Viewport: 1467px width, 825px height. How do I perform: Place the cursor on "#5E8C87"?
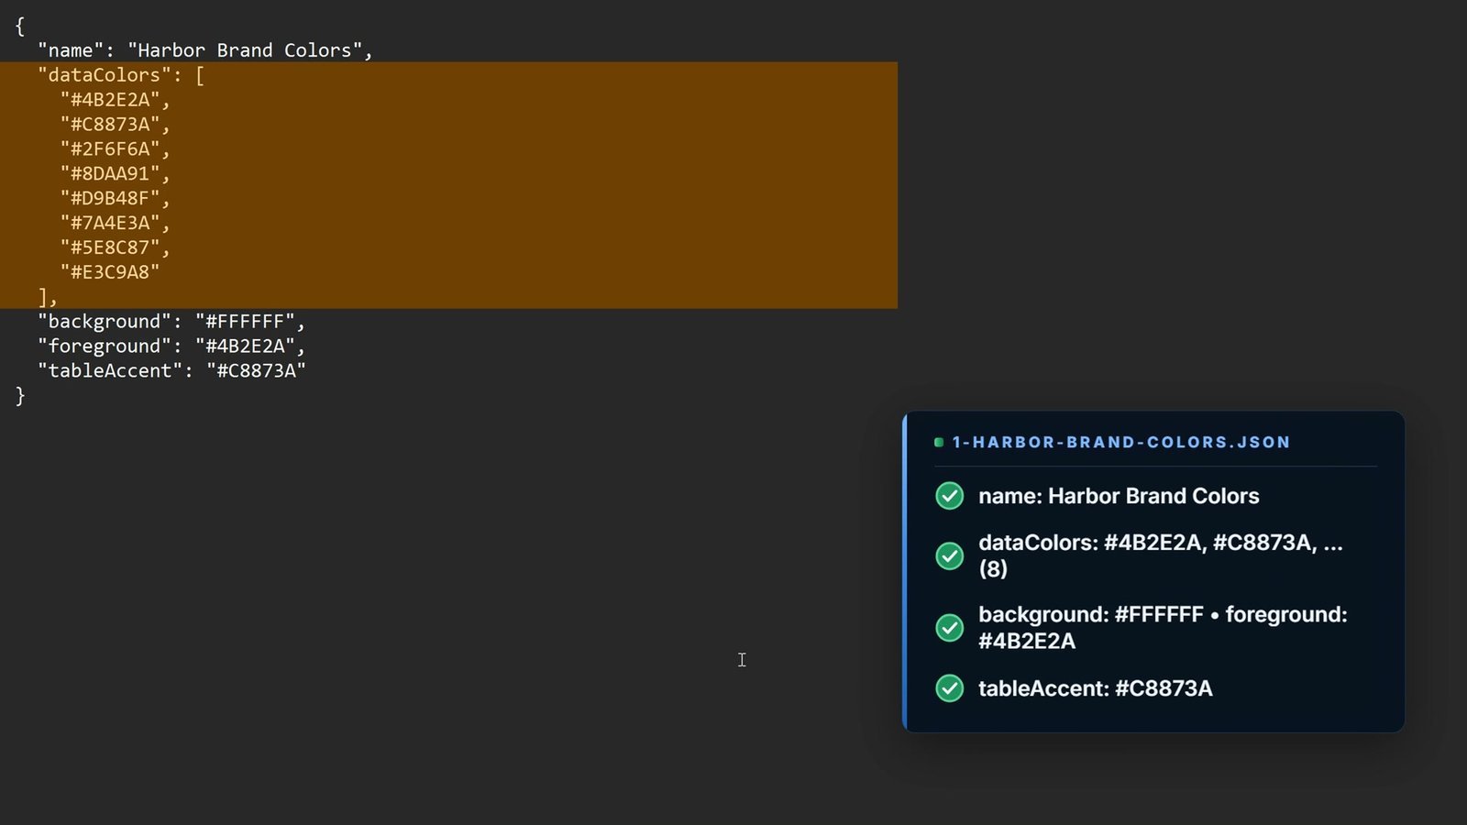(110, 248)
